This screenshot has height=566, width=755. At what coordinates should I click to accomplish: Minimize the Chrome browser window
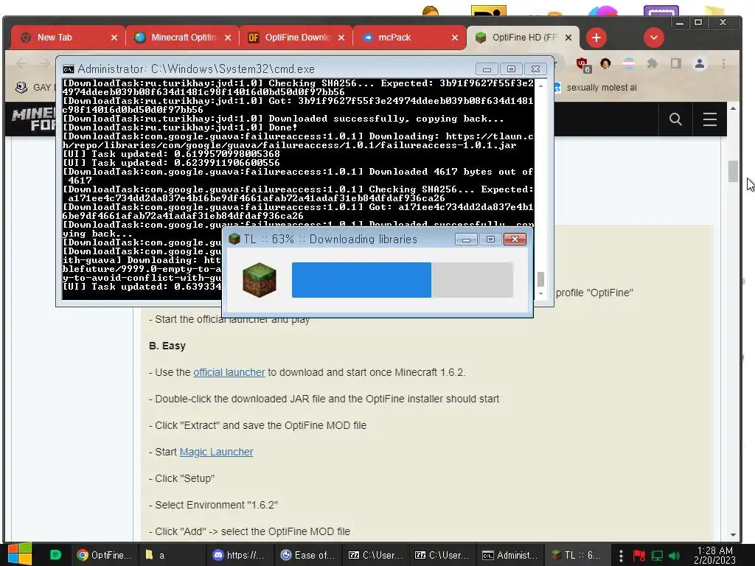click(x=679, y=23)
